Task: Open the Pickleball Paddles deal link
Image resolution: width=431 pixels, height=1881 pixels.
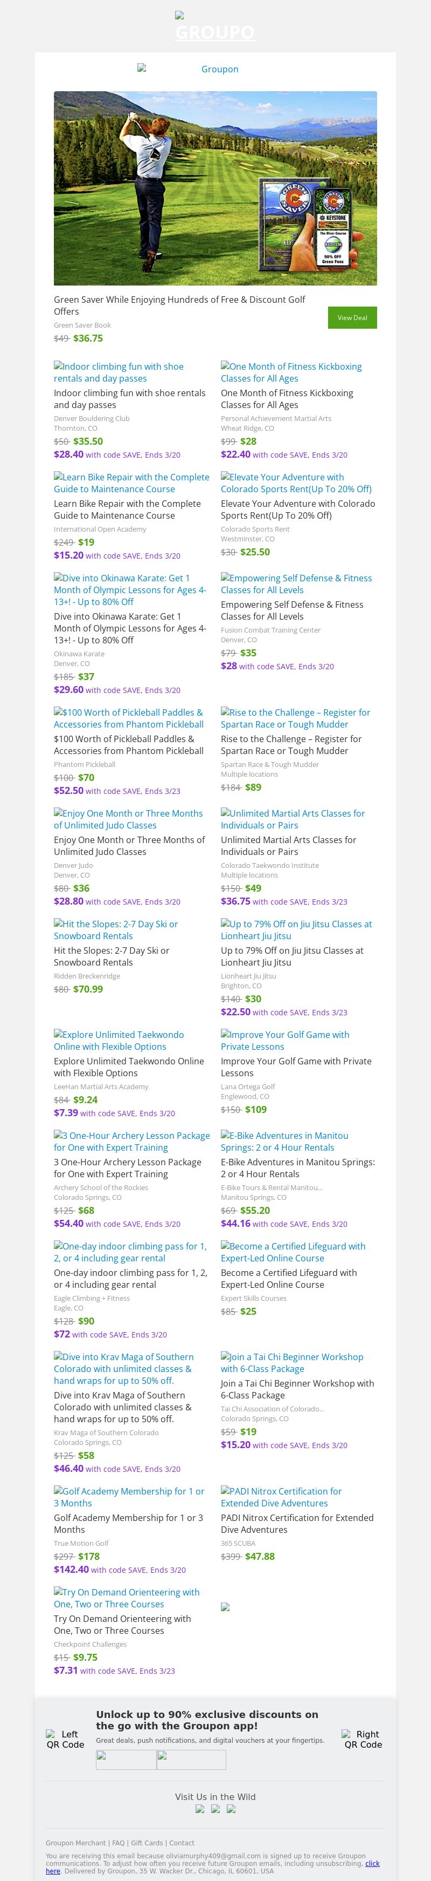Action: 128,718
